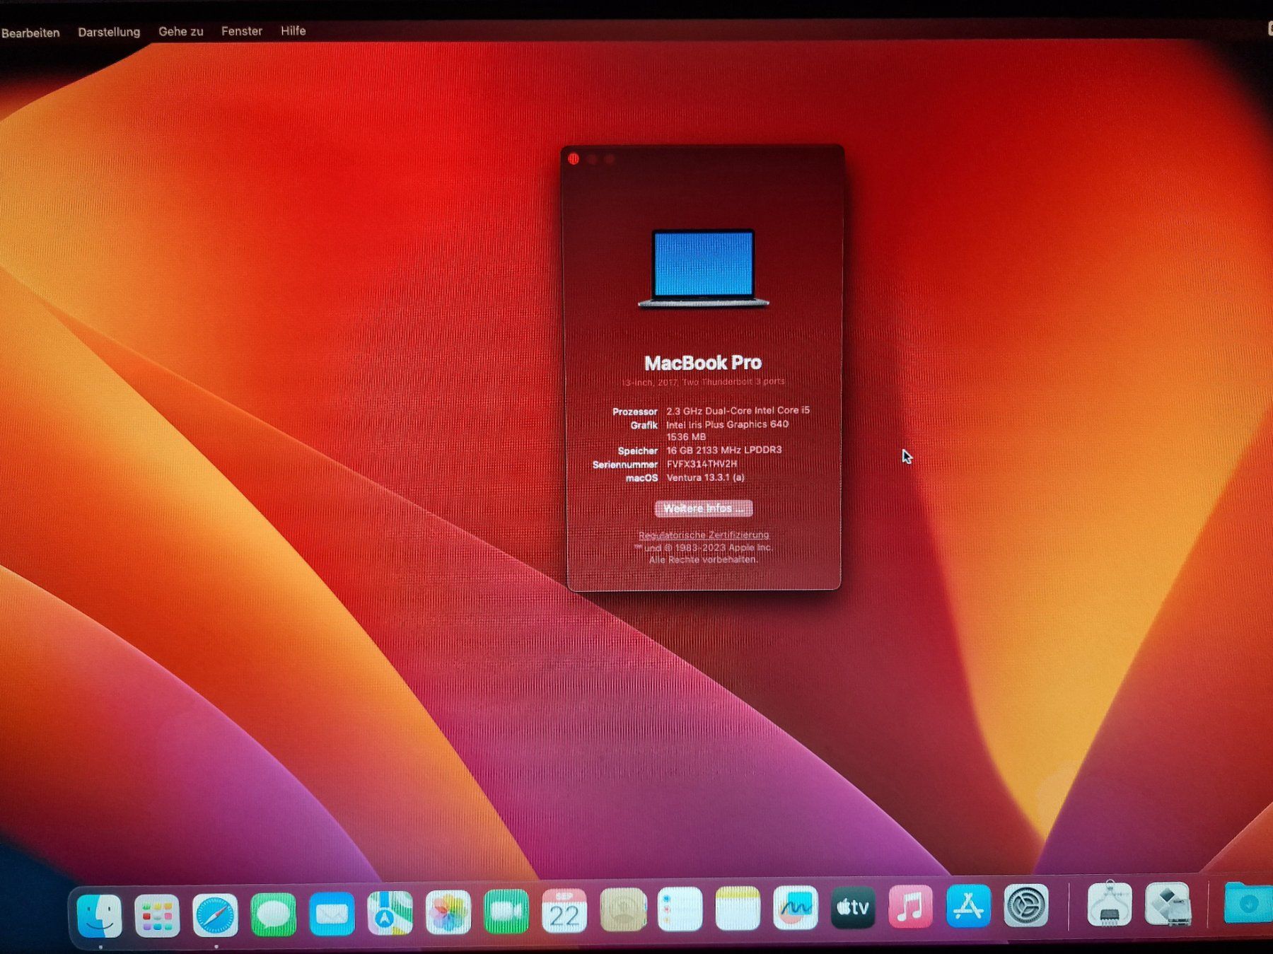
Task: Open the App Store
Action: point(968,906)
